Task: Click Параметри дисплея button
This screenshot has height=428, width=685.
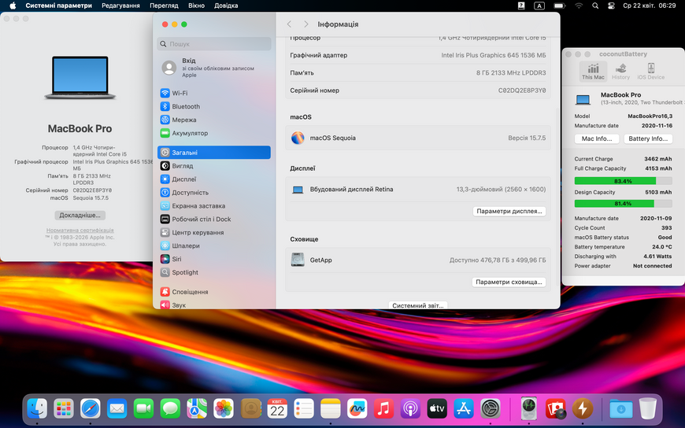Action: point(509,211)
